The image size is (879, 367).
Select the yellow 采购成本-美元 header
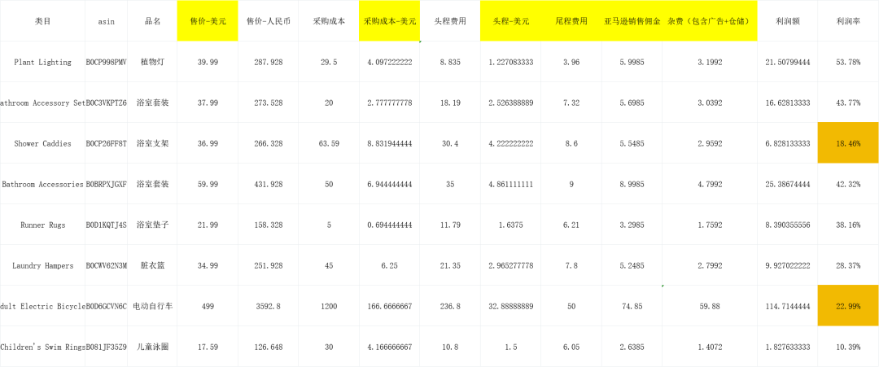pyautogui.click(x=389, y=20)
